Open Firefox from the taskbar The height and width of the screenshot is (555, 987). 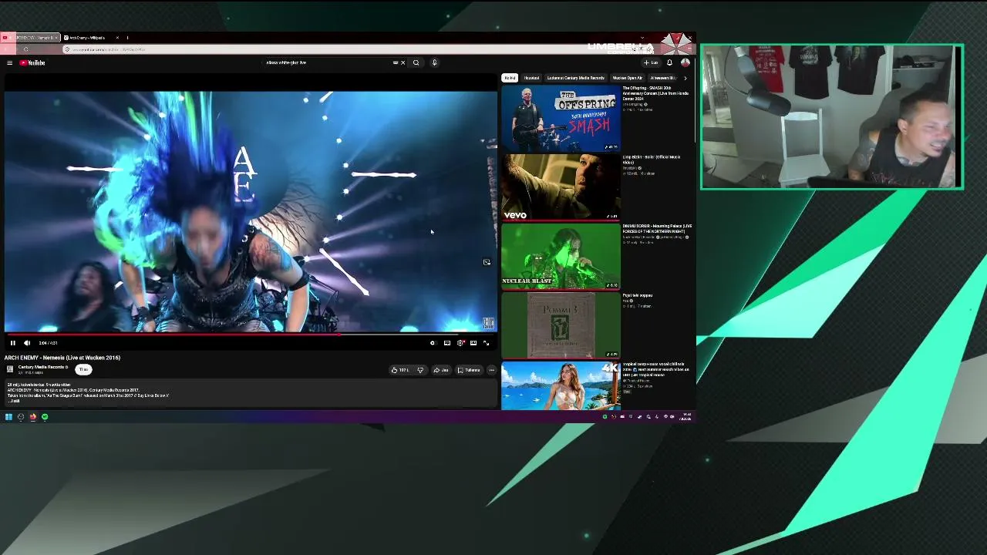pyautogui.click(x=33, y=417)
